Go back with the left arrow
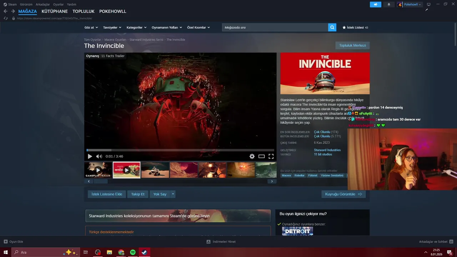This screenshot has width=457, height=257. click(x=5, y=11)
